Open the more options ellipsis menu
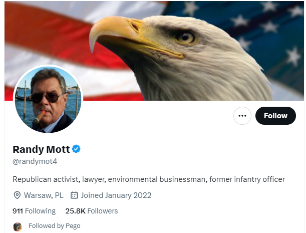This screenshot has width=306, height=233. (242, 116)
